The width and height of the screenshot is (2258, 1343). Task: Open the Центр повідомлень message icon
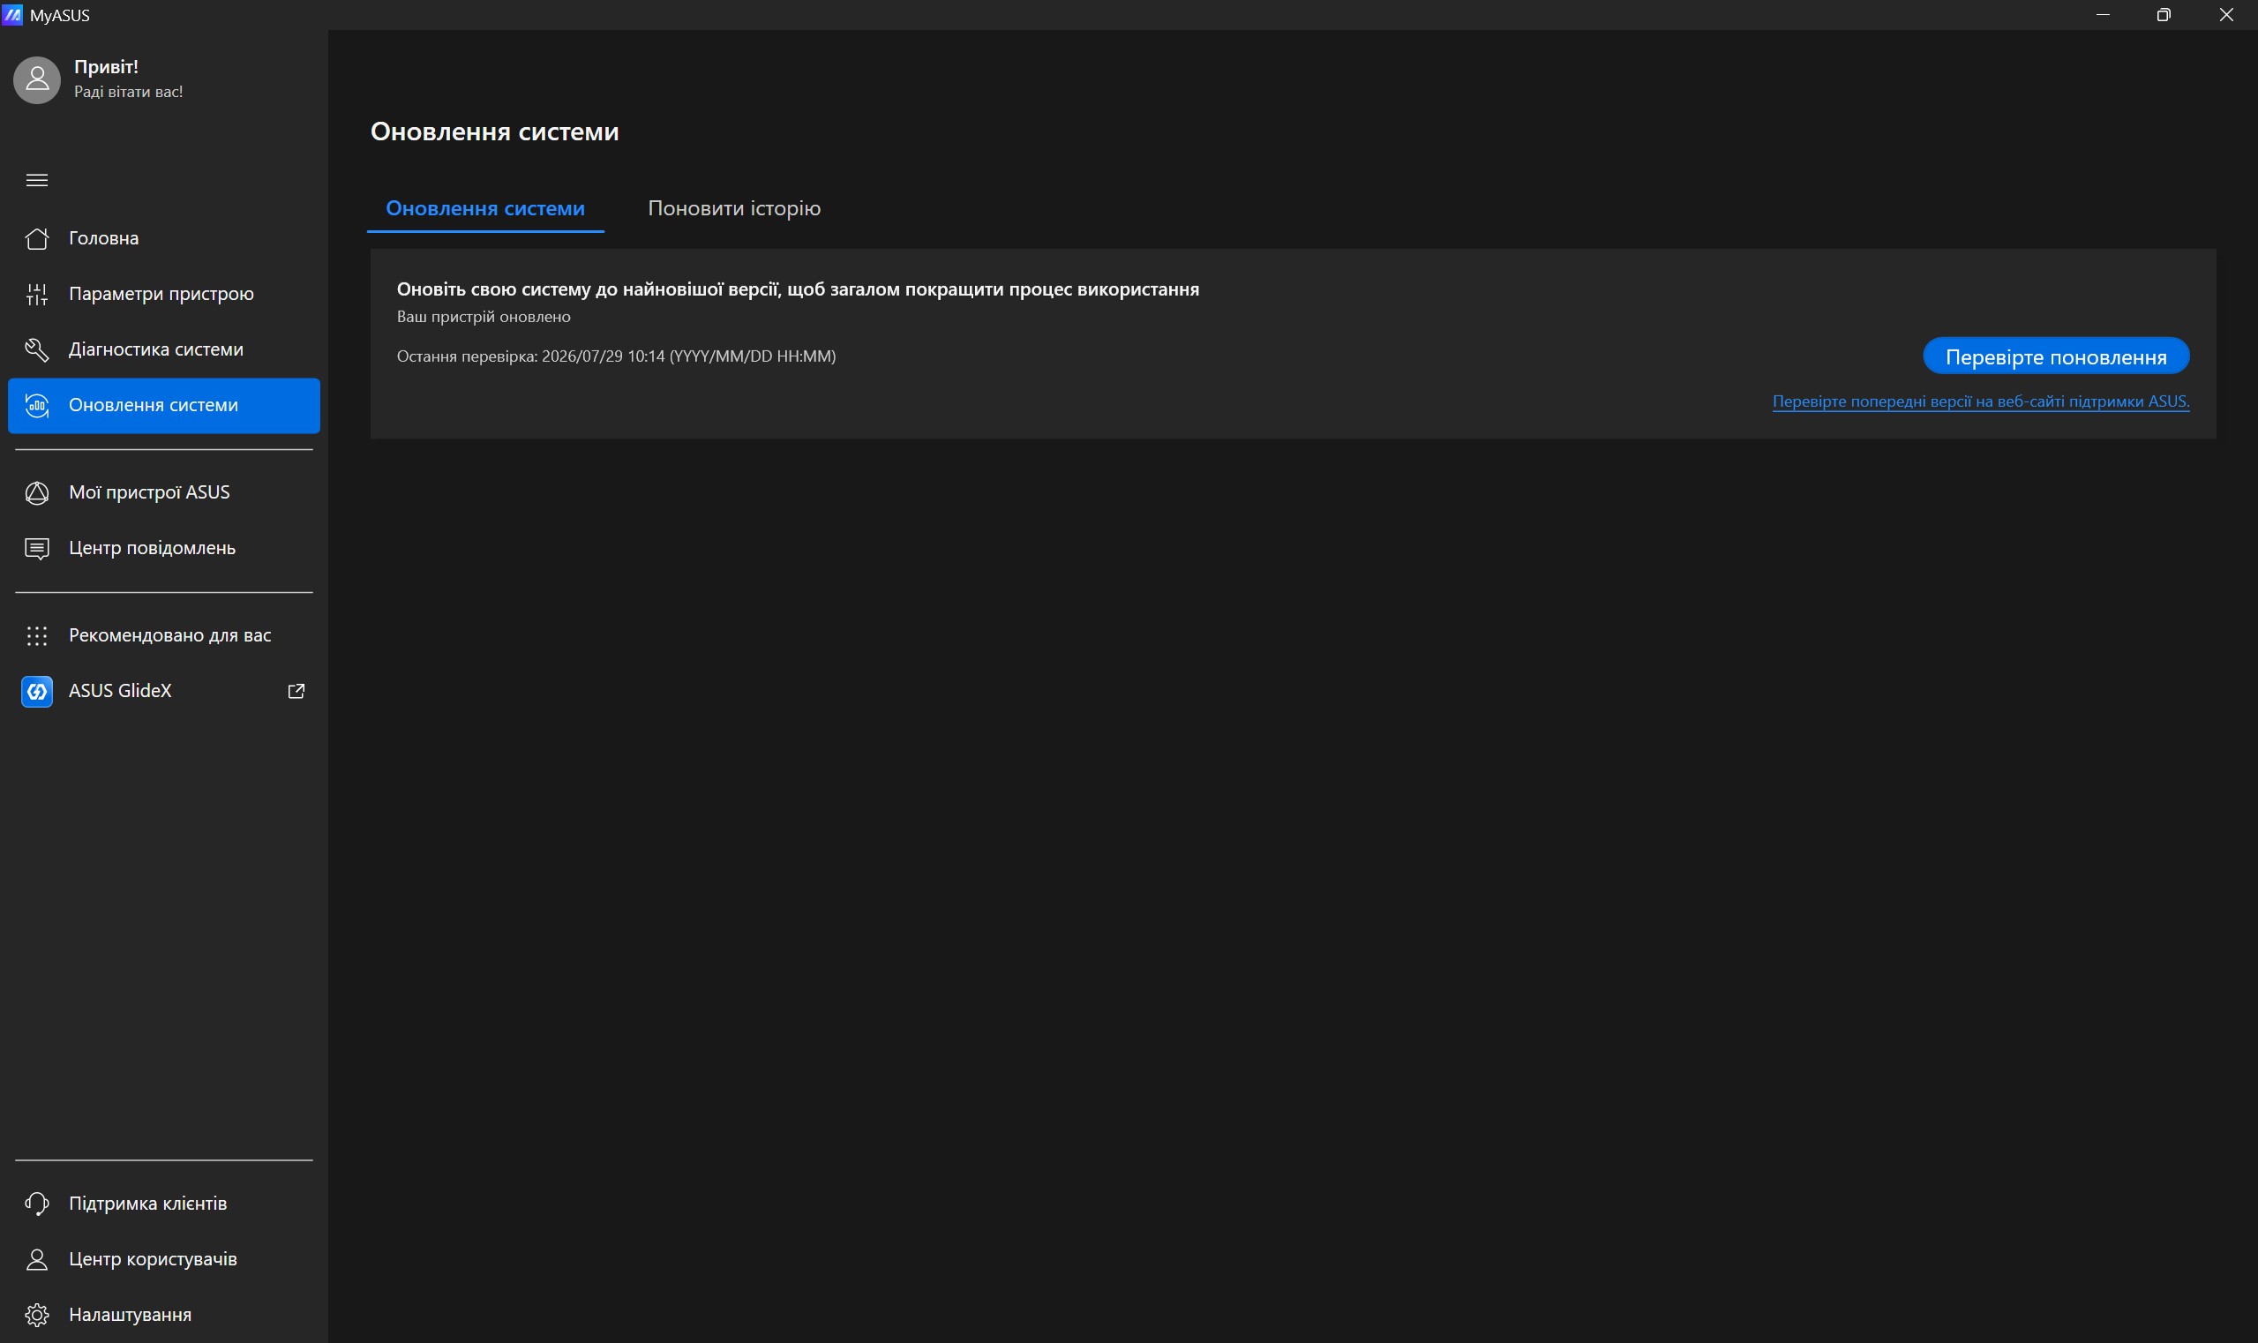click(37, 549)
